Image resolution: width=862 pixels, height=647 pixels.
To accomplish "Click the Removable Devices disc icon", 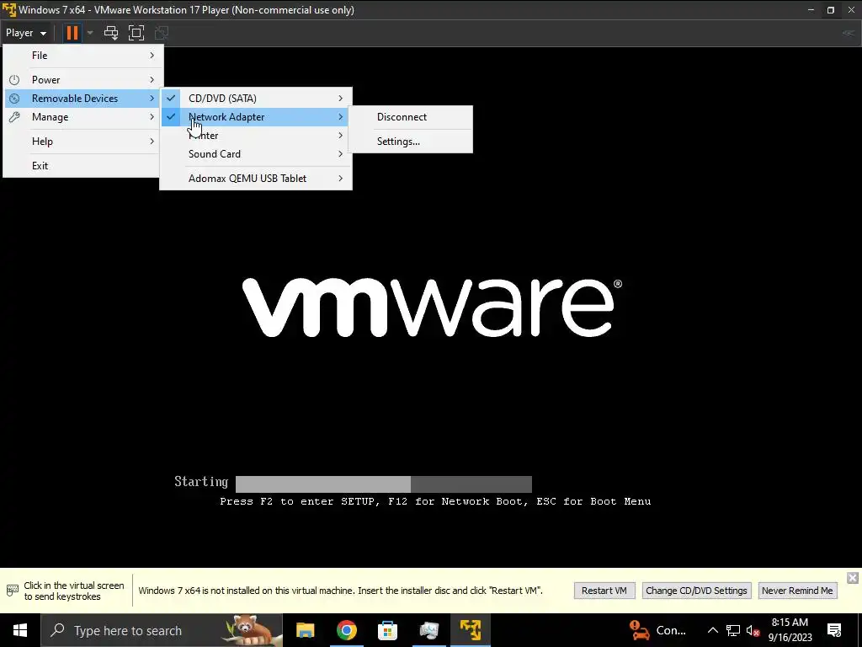I will click(14, 99).
